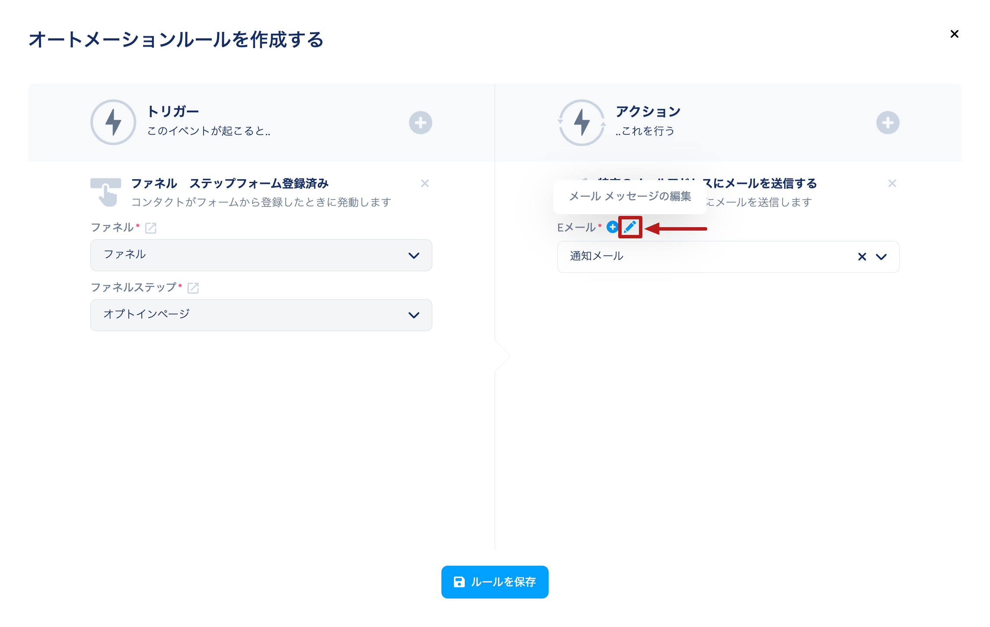Close the automation rule dialog
Image resolution: width=990 pixels, height=627 pixels.
(x=954, y=34)
